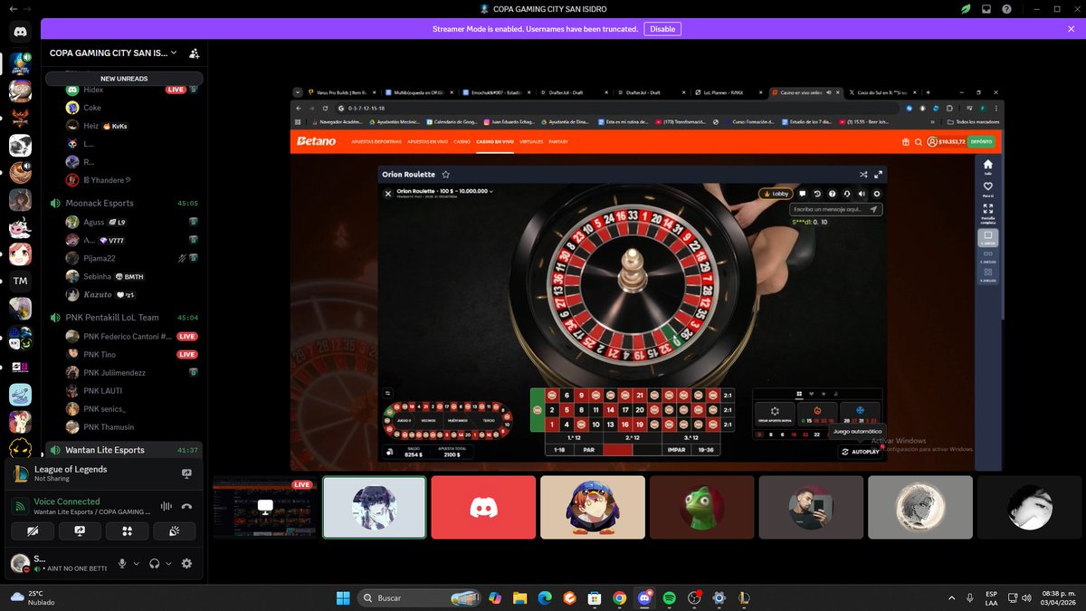Image resolution: width=1086 pixels, height=611 pixels.
Task: Share League of Legends screen icon
Action: pos(186,473)
